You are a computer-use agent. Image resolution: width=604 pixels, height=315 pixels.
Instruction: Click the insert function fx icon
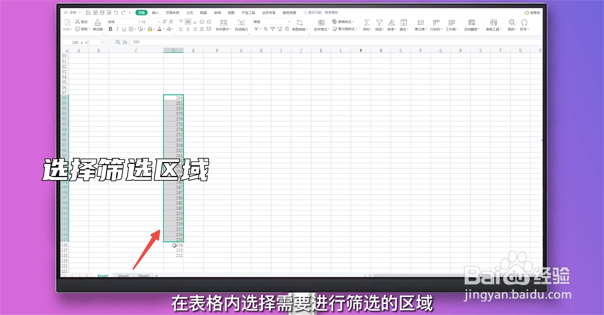pyautogui.click(x=125, y=42)
